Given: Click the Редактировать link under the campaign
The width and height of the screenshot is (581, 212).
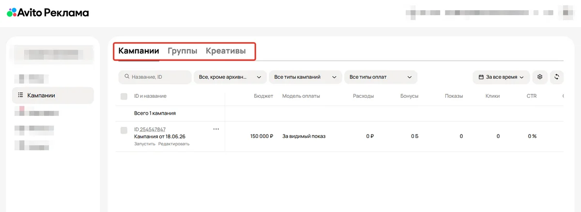Looking at the screenshot, I should point(174,144).
